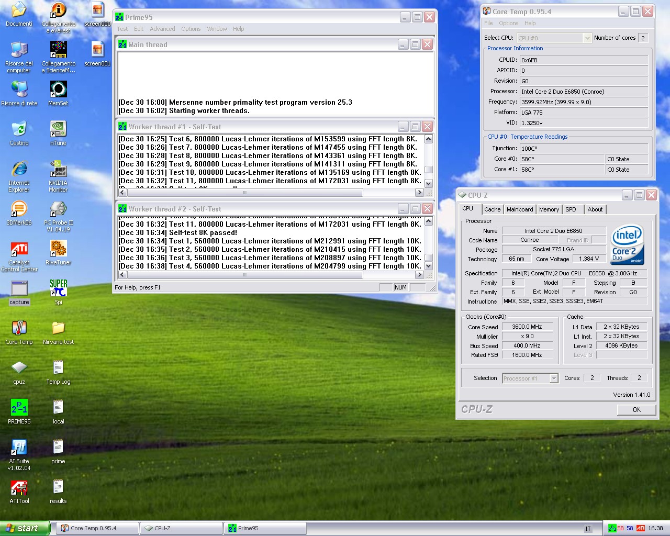Click down arrow in Worker thread #2 scrollbar

click(428, 265)
